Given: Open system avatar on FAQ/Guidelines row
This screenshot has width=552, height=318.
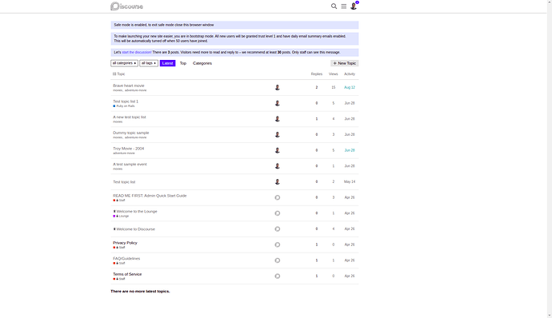Looking at the screenshot, I should click(x=278, y=260).
